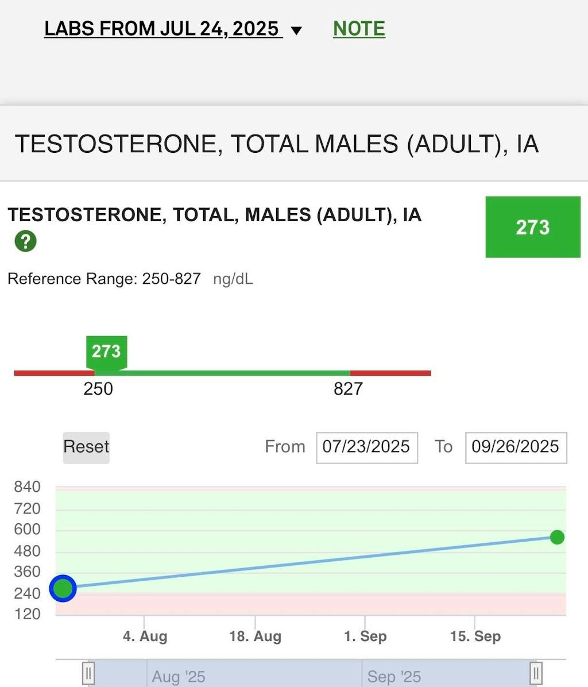Click the From date field 07/23/2025
Image resolution: width=588 pixels, height=687 pixels.
coord(366,447)
